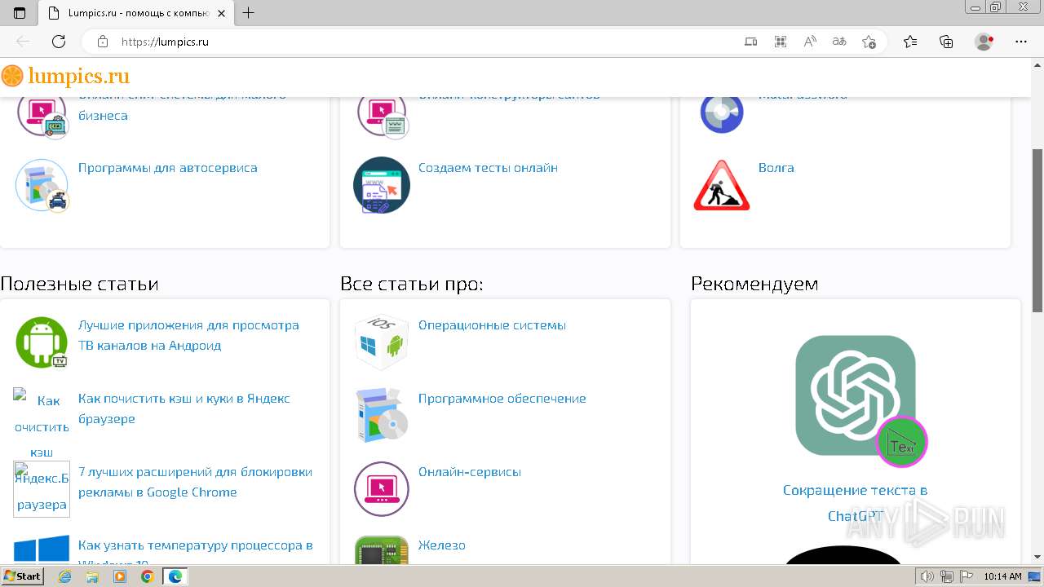
Task: Click the scrollbar down arrow
Action: pyautogui.click(x=1037, y=558)
